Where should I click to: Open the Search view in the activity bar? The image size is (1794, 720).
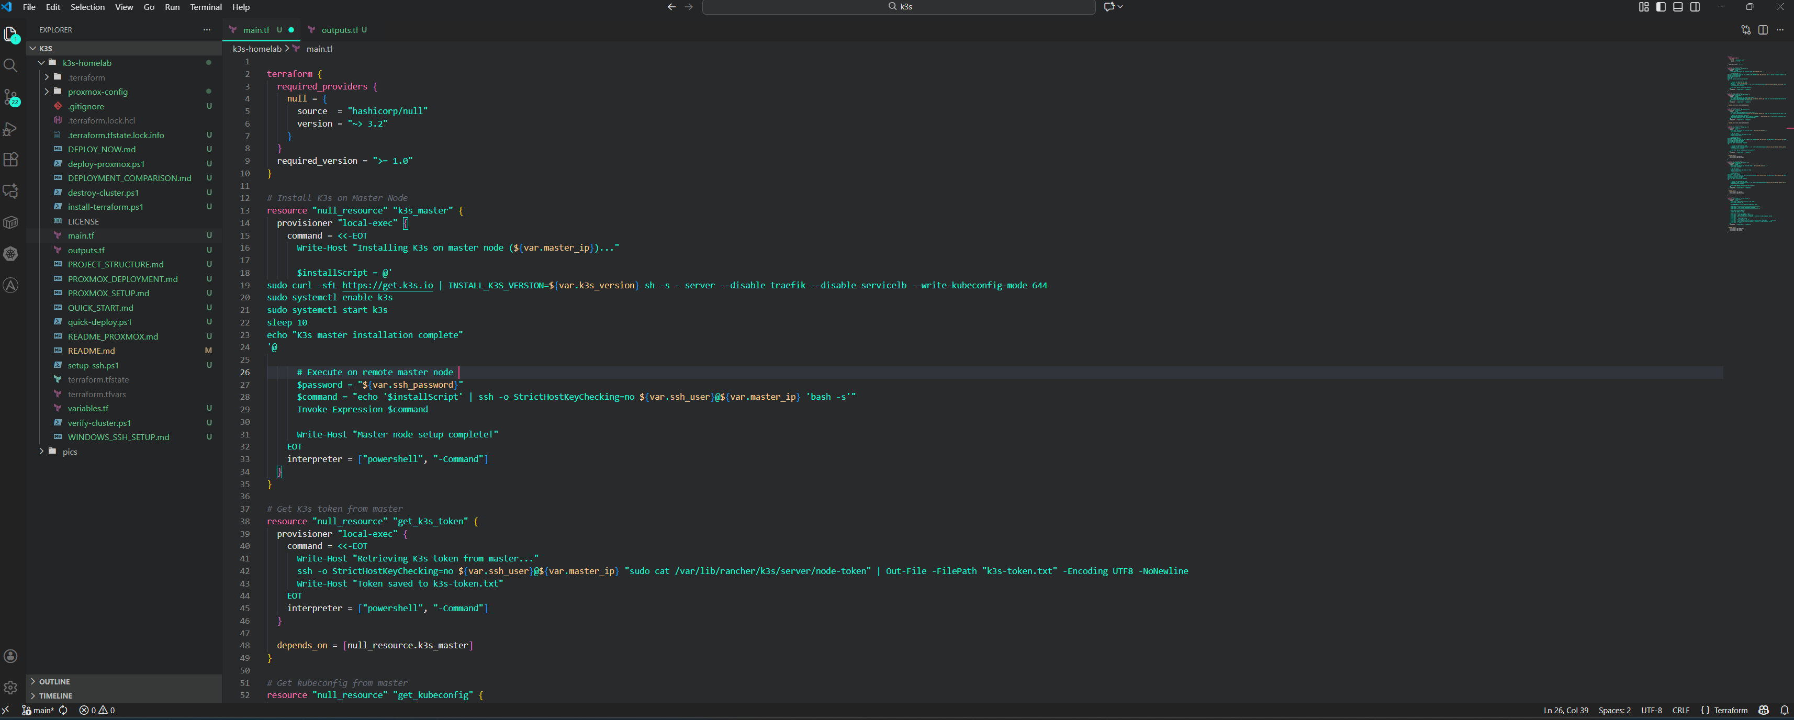click(x=11, y=65)
